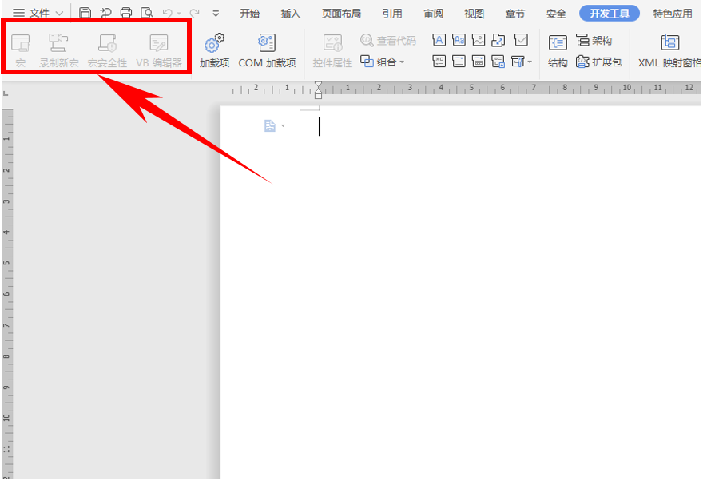
Task: Click the Undo arrow icon
Action: 168,14
